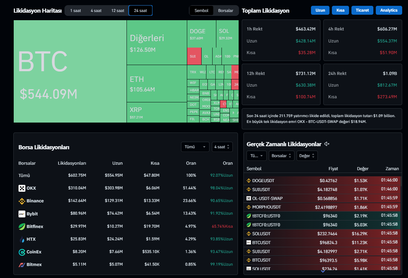Click the Bitfinex green leaf icon
This screenshot has width=408, height=278.
click(22, 226)
